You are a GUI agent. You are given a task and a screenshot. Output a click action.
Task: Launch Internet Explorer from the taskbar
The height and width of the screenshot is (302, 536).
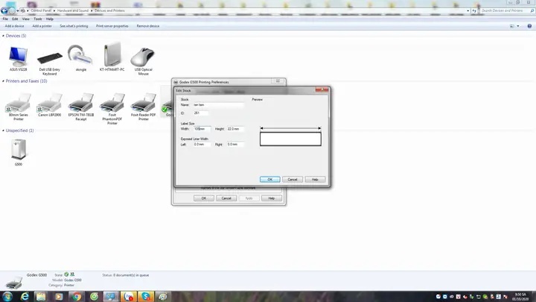[x=25, y=297]
